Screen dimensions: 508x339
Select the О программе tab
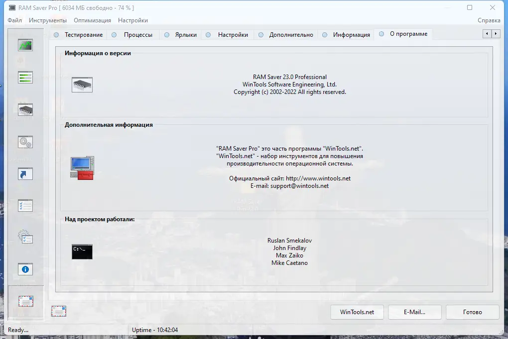coord(404,34)
